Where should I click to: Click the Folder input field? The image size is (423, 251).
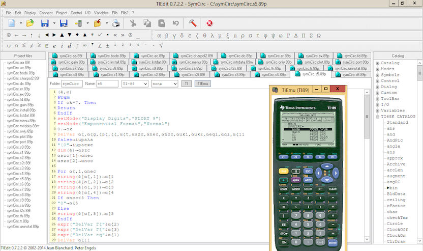(72, 84)
